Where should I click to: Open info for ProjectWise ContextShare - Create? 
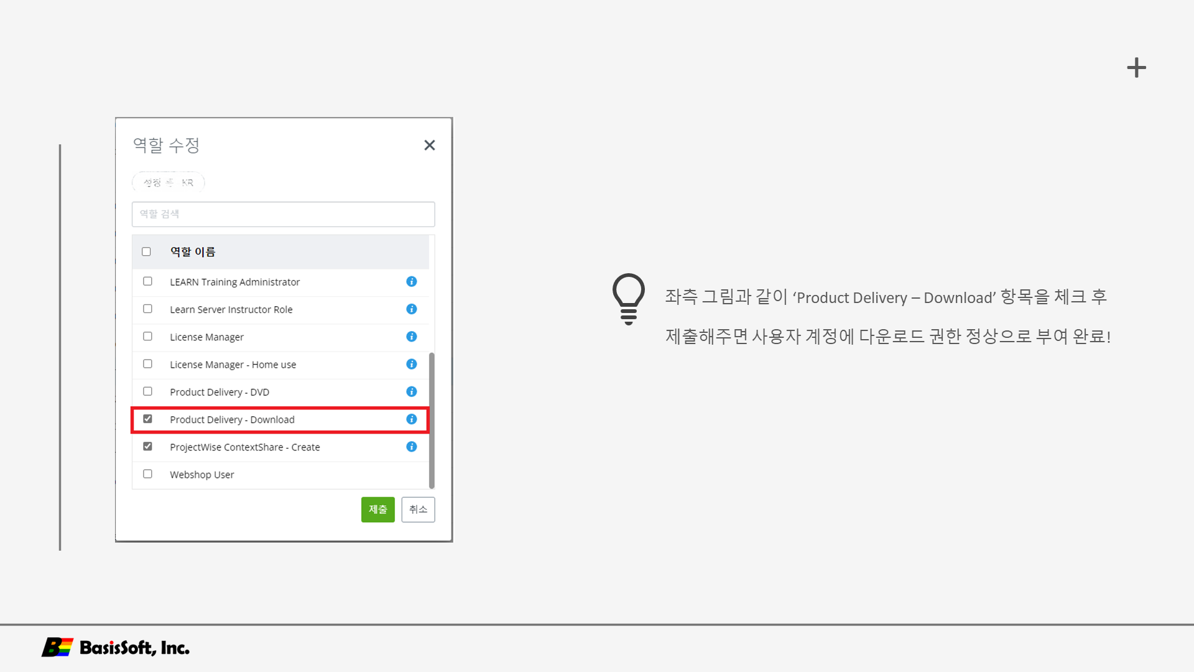pos(411,447)
